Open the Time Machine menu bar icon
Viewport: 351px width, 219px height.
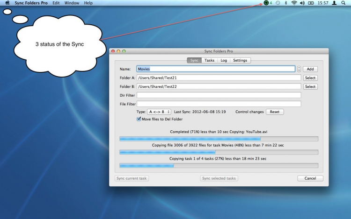pos(278,3)
